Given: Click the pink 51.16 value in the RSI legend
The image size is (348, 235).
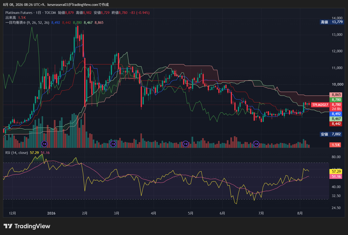Looking at the screenshot, I should 45,153.
